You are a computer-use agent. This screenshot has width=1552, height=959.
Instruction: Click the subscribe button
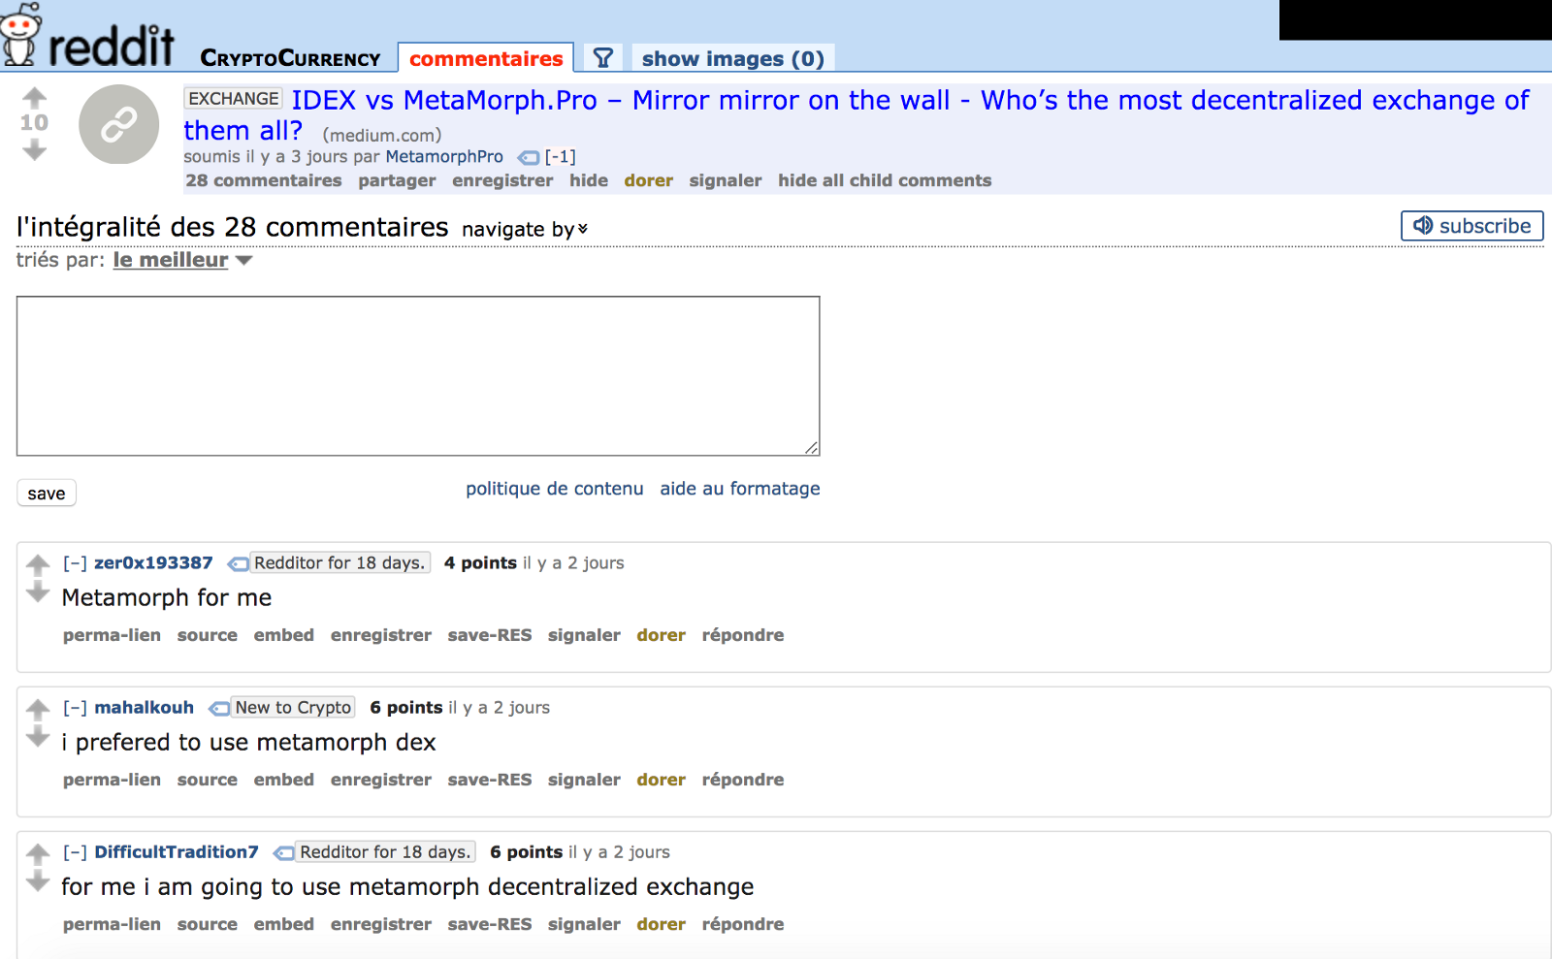click(1472, 226)
